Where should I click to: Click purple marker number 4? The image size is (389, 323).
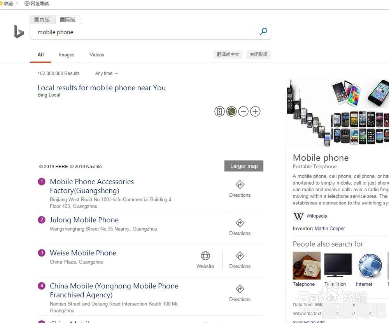tap(42, 286)
